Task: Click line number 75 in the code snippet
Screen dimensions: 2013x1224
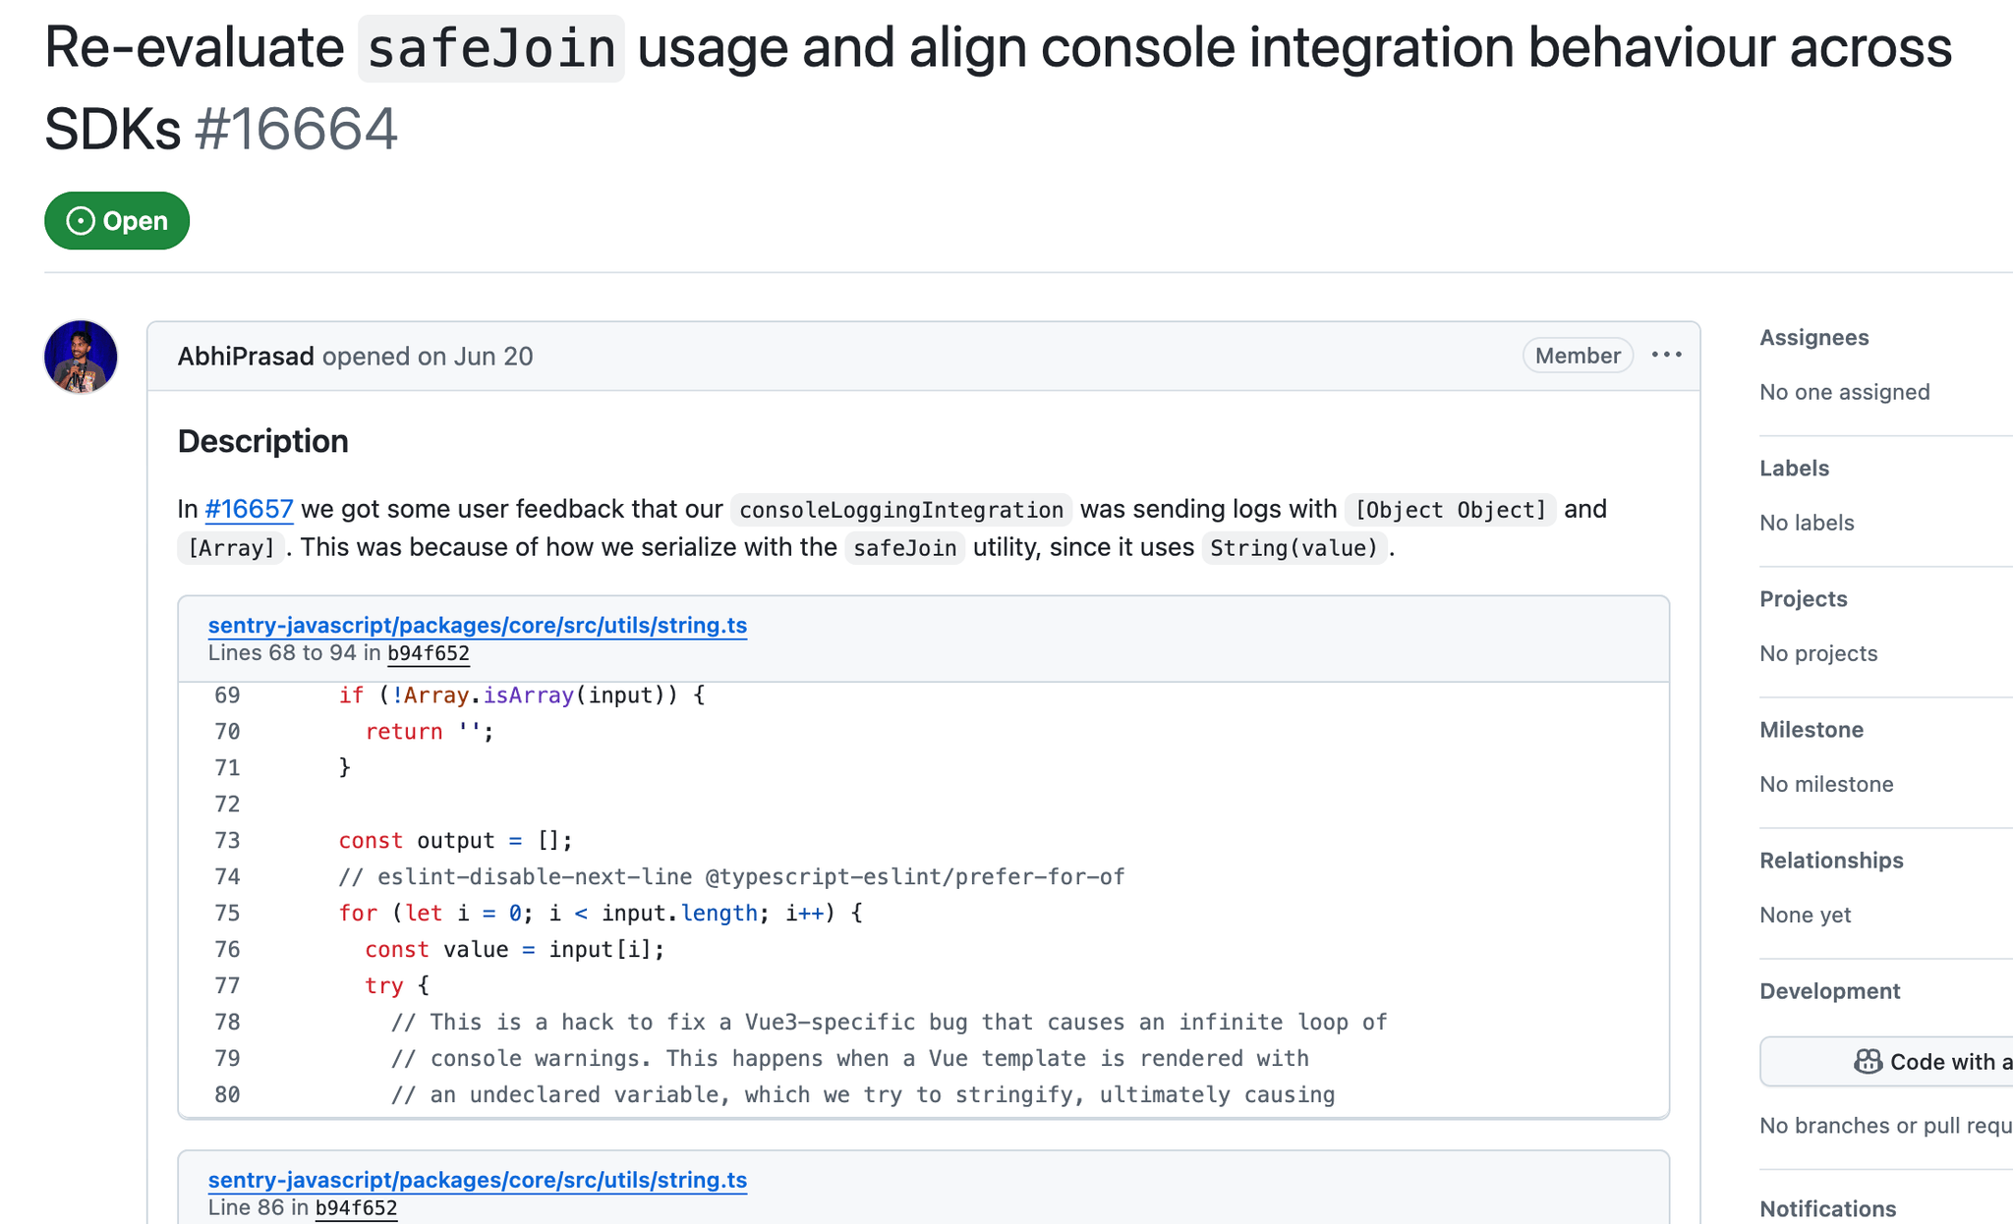Action: pos(227,914)
